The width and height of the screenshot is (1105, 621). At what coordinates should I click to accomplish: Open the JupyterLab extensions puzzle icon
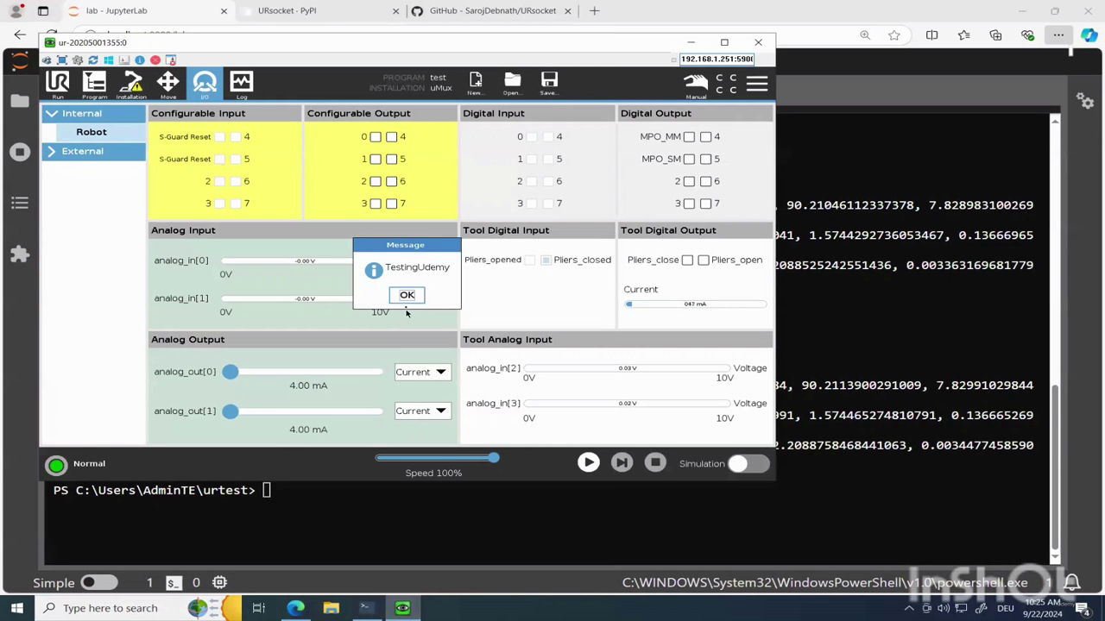(19, 254)
